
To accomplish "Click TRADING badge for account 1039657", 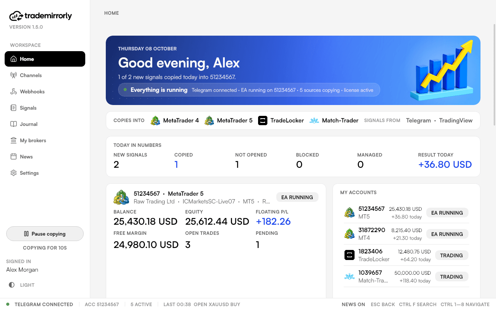I will click(x=451, y=277).
